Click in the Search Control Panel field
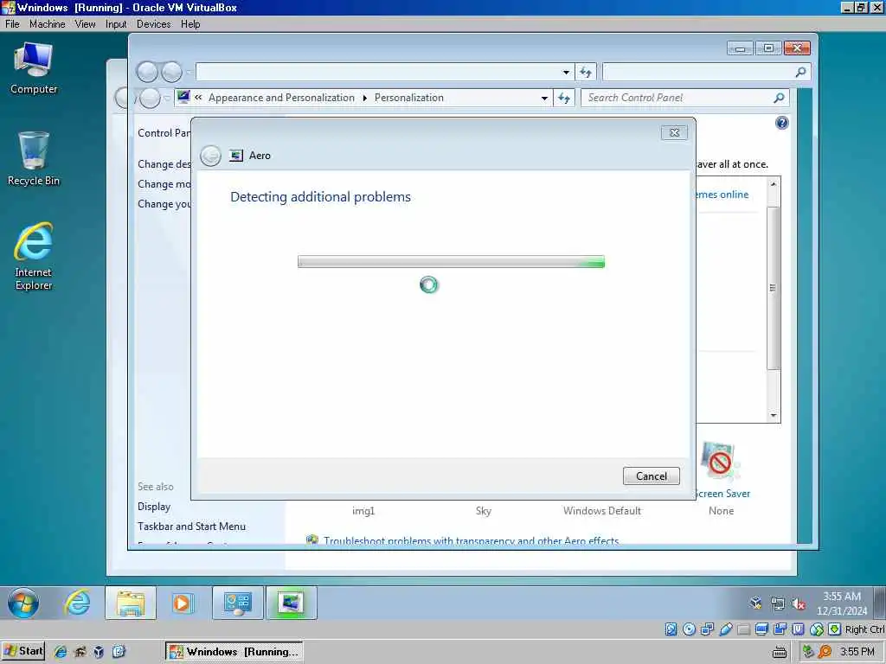Image resolution: width=886 pixels, height=664 pixels. (678, 98)
